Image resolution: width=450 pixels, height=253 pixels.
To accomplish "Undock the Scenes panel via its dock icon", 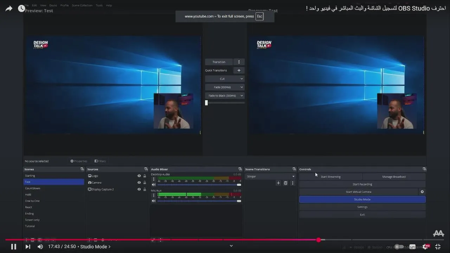I will click(82, 169).
